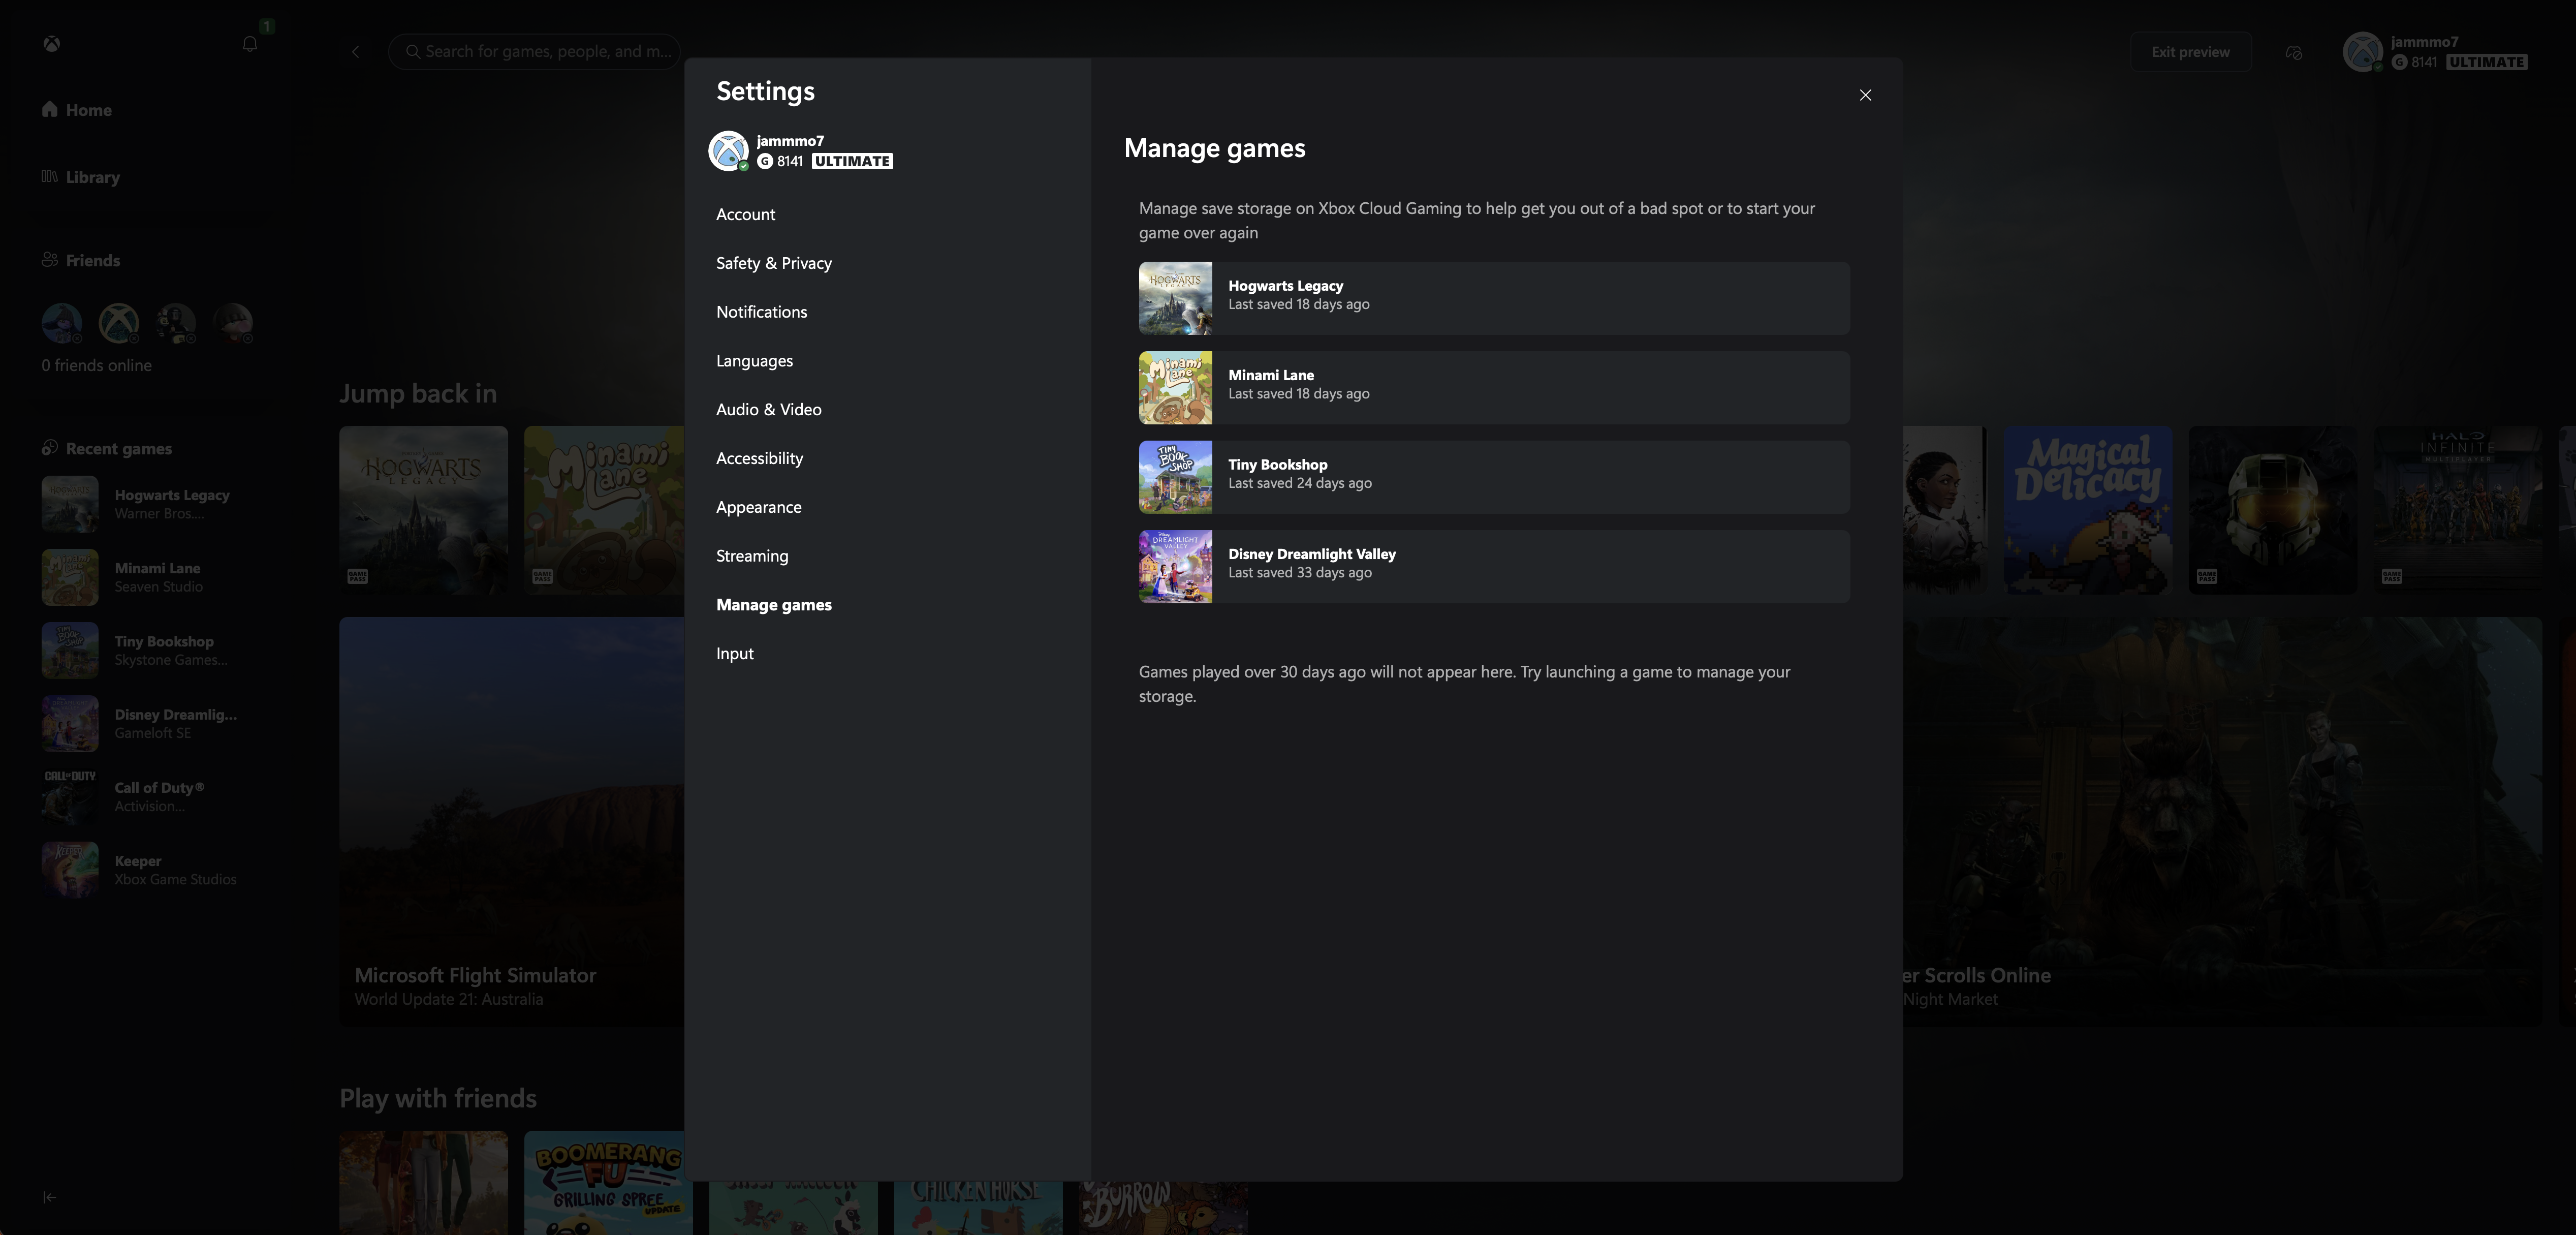
Task: Open Hogwarts Legacy save management row
Action: pyautogui.click(x=1494, y=298)
